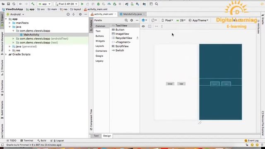Select the Containers palette category
This screenshot has width=265, height=149.
tap(101, 51)
